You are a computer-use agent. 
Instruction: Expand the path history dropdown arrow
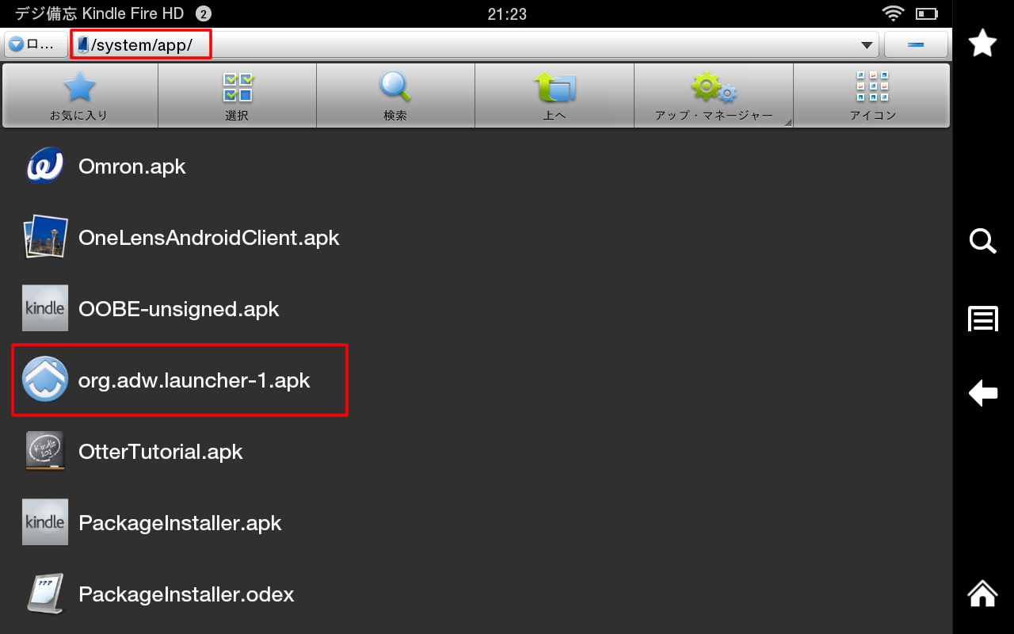tap(867, 45)
